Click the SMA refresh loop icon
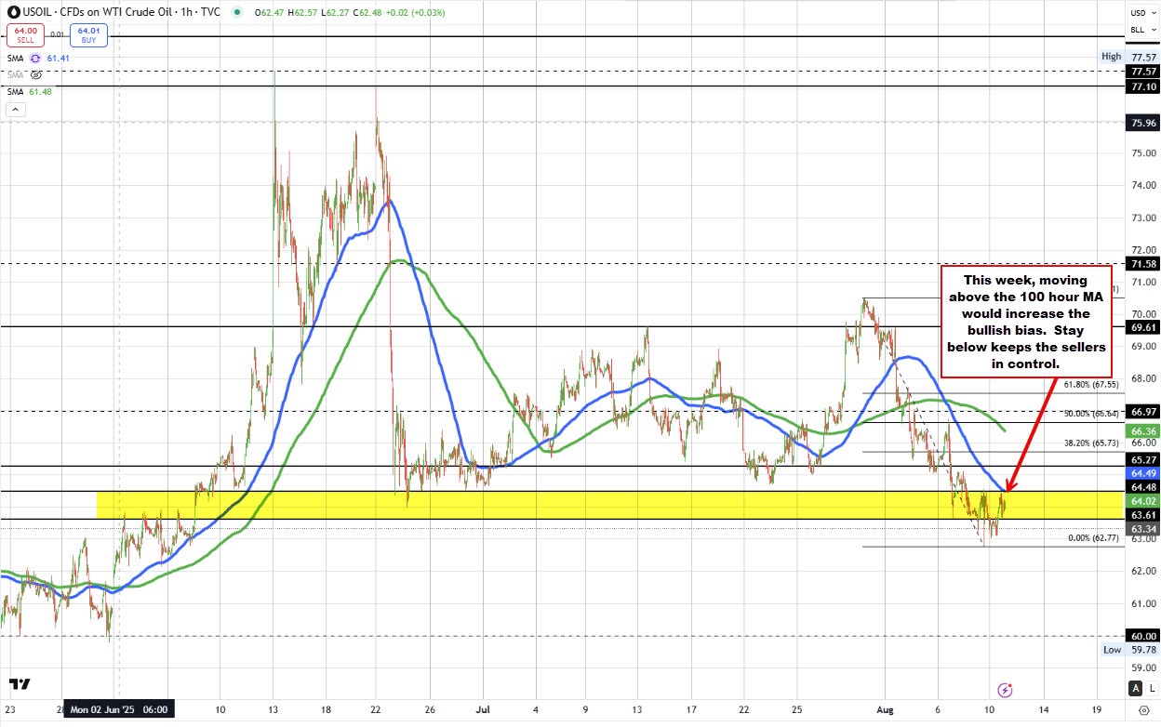This screenshot has height=727, width=1161. tap(36, 58)
